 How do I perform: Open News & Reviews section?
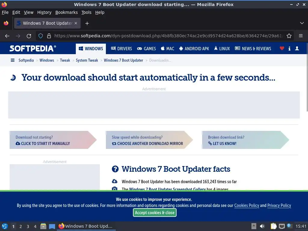click(x=253, y=49)
